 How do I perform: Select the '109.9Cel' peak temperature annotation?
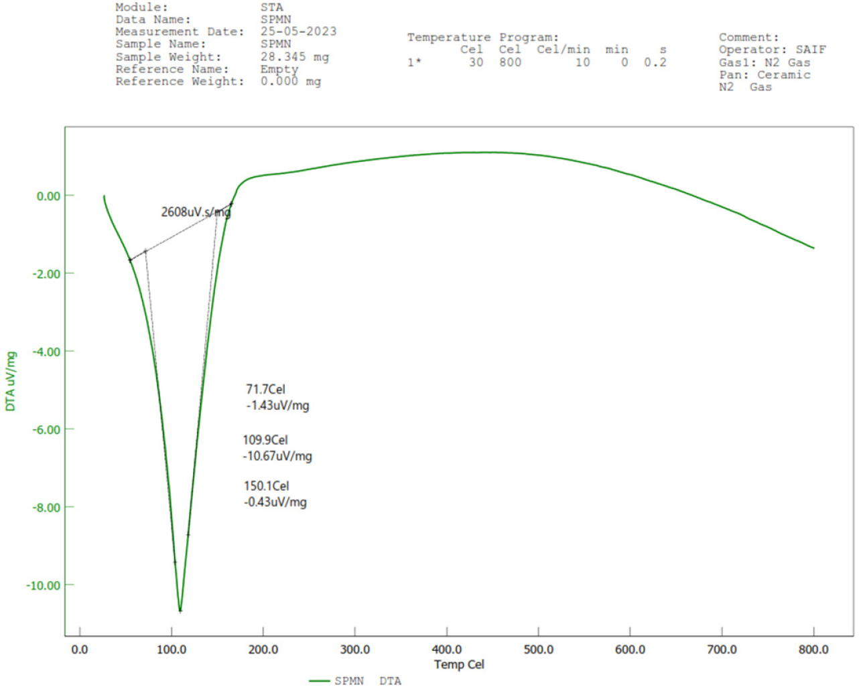point(265,440)
